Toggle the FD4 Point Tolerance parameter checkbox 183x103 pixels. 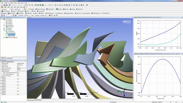click(x=3, y=74)
